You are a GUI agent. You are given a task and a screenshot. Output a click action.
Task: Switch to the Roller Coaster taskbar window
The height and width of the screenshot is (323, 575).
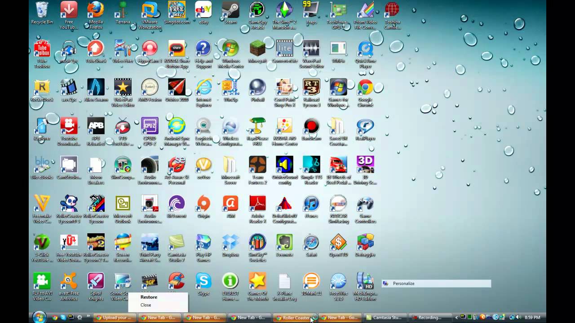(295, 318)
